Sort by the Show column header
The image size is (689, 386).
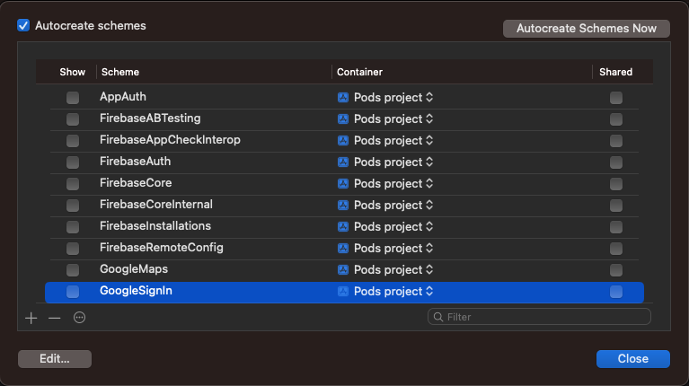[72, 72]
